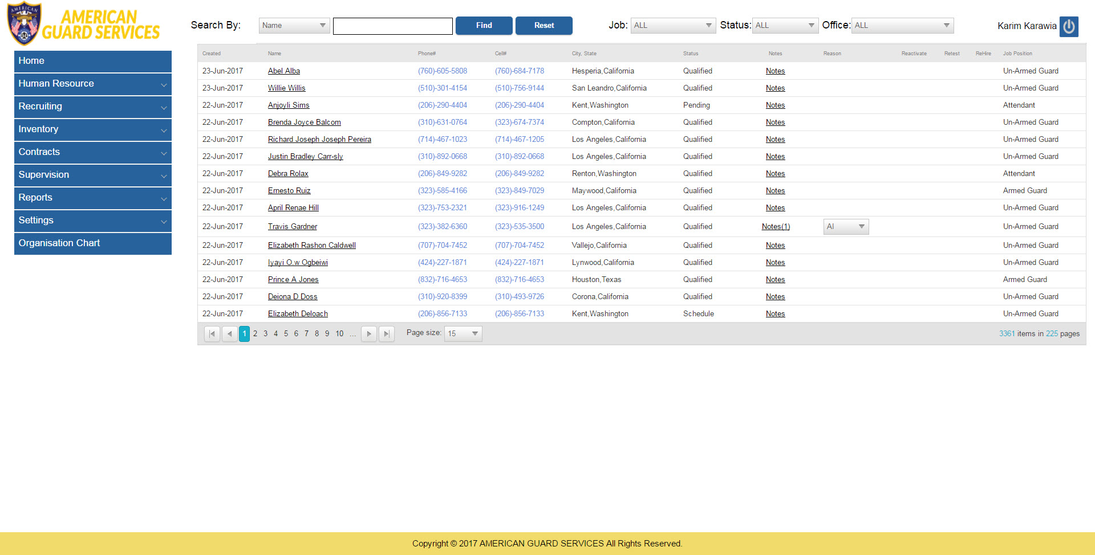Jump to last page of results
The width and height of the screenshot is (1095, 555).
click(387, 334)
